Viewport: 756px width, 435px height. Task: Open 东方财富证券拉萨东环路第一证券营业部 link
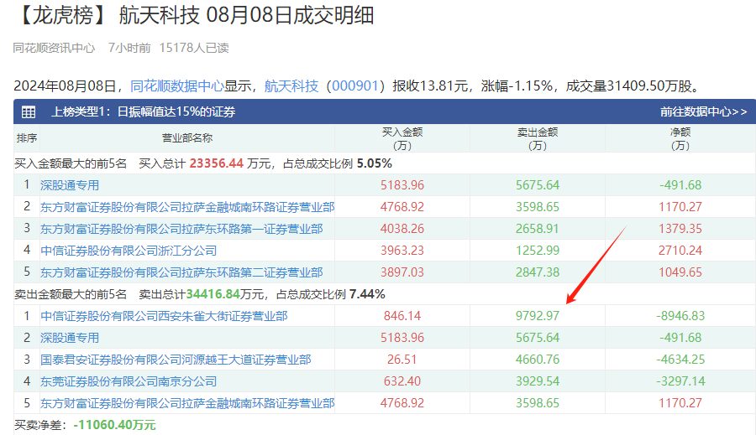(x=181, y=229)
